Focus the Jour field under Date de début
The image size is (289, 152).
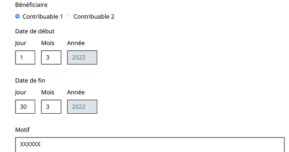coord(25,57)
